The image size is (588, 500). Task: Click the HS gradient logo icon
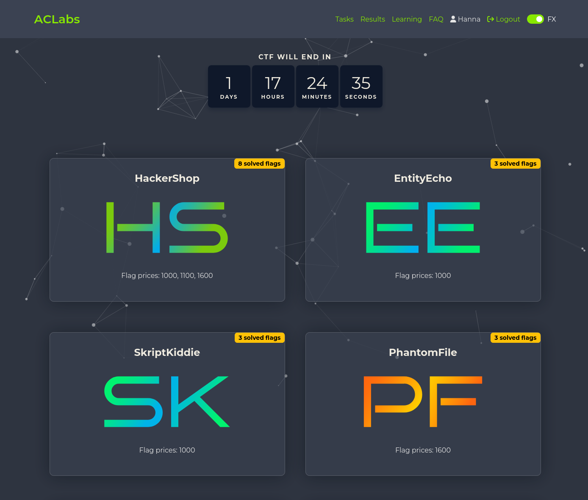pos(167,228)
